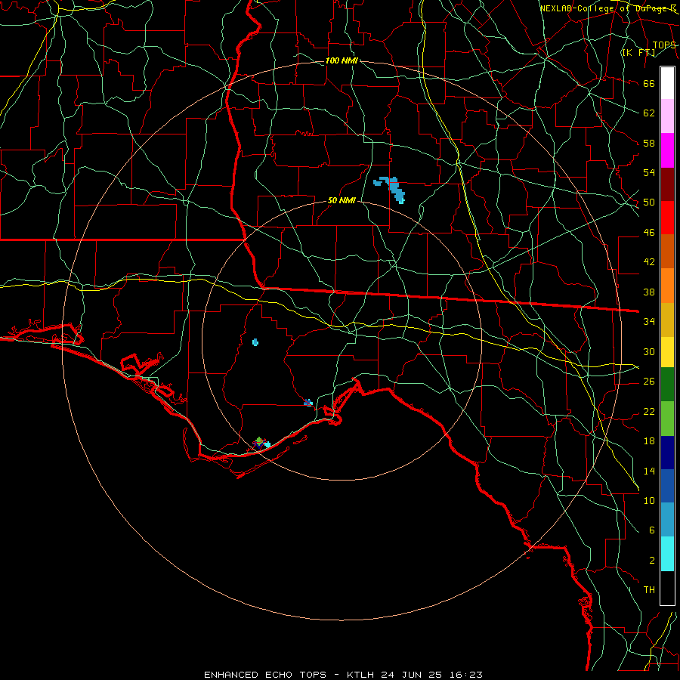Click the '50' legend value
This screenshot has width=680, height=680.
[x=649, y=202]
